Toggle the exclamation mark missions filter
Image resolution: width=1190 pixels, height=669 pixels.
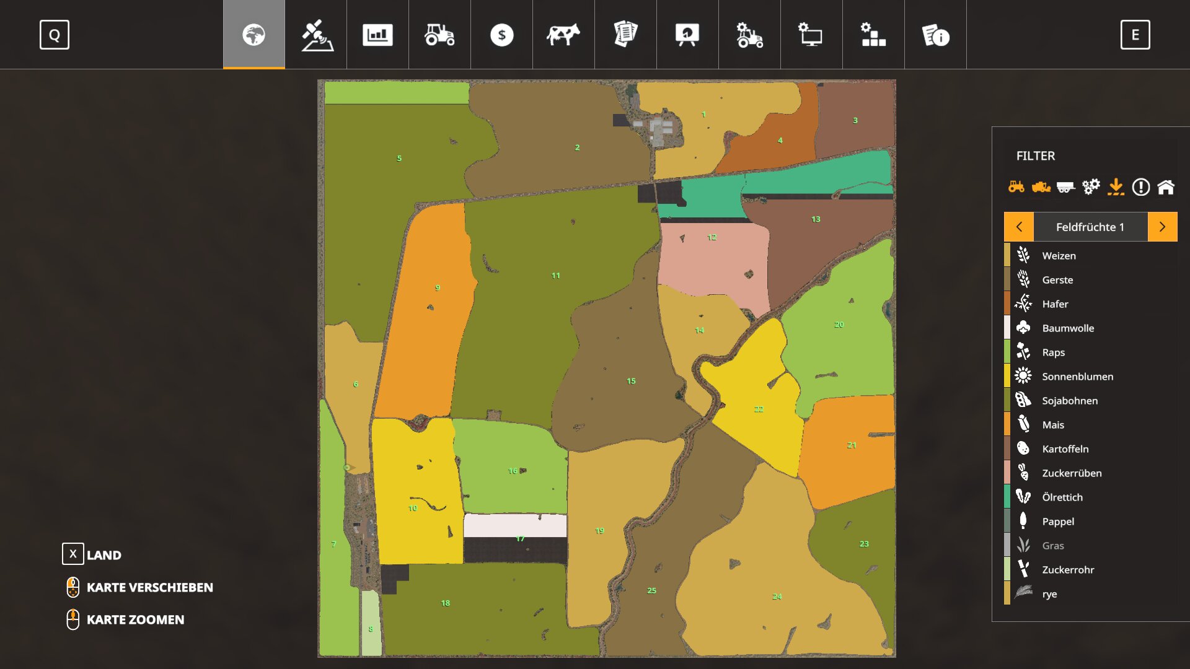pyautogui.click(x=1140, y=186)
